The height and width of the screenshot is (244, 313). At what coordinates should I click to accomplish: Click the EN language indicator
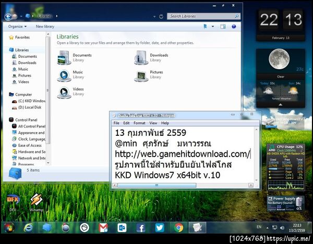tap(259, 227)
